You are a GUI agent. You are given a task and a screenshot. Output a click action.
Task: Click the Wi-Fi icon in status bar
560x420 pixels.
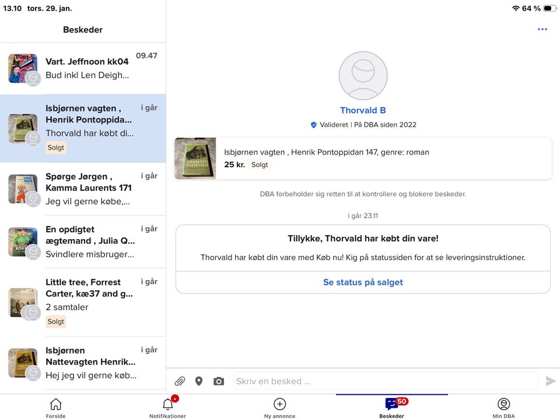point(515,8)
